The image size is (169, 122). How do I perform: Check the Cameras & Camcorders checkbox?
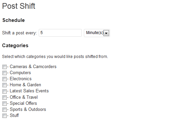tap(4, 67)
